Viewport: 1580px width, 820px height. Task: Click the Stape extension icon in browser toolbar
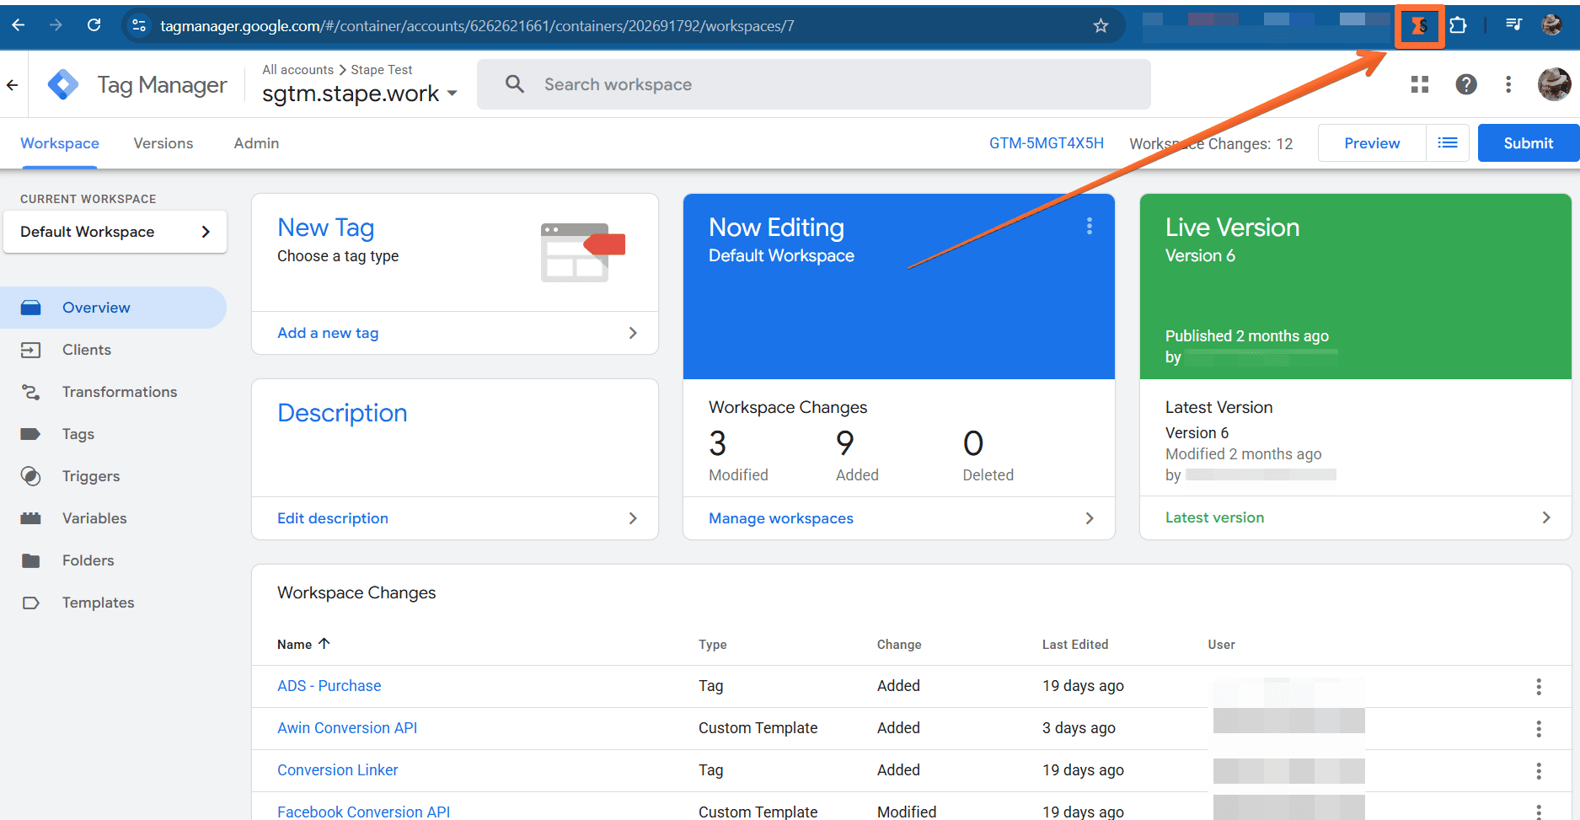coord(1420,26)
